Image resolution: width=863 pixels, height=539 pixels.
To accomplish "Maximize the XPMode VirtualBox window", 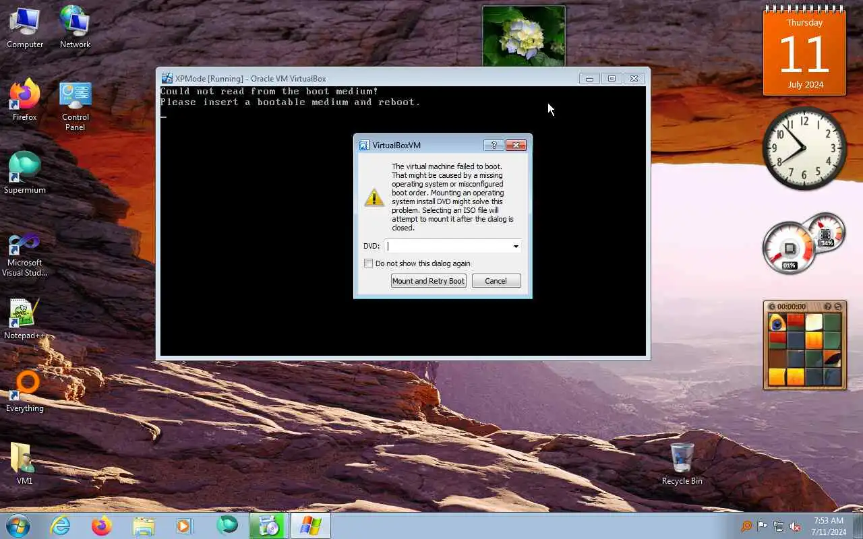I will pyautogui.click(x=612, y=79).
